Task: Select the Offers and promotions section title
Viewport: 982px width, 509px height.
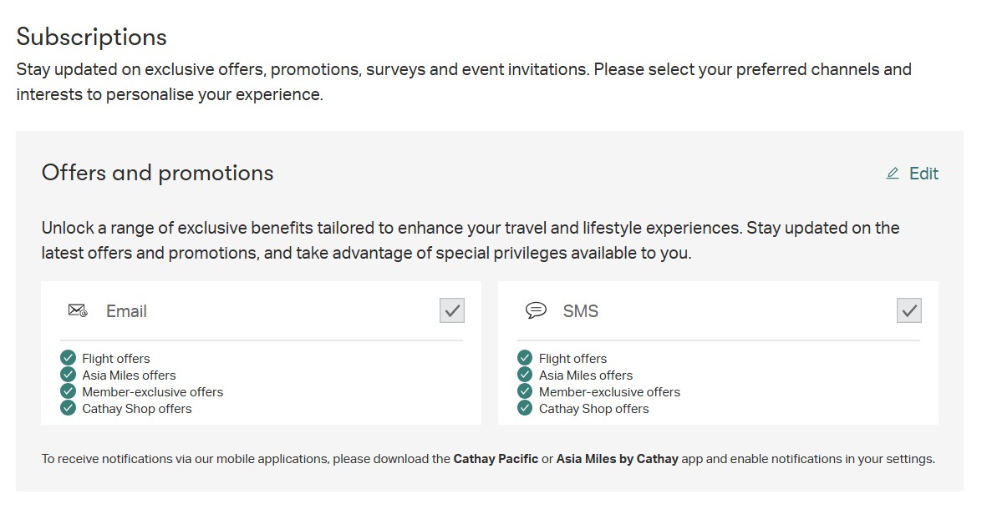Action: pos(158,173)
